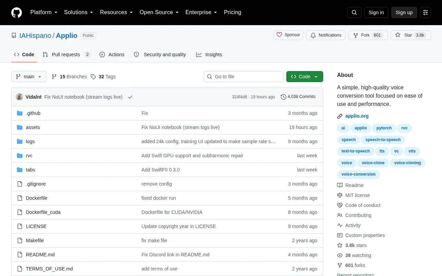Viewport: 442px width, 276px height.
Task: Open the VidaInt author avatar
Action: 19,97
